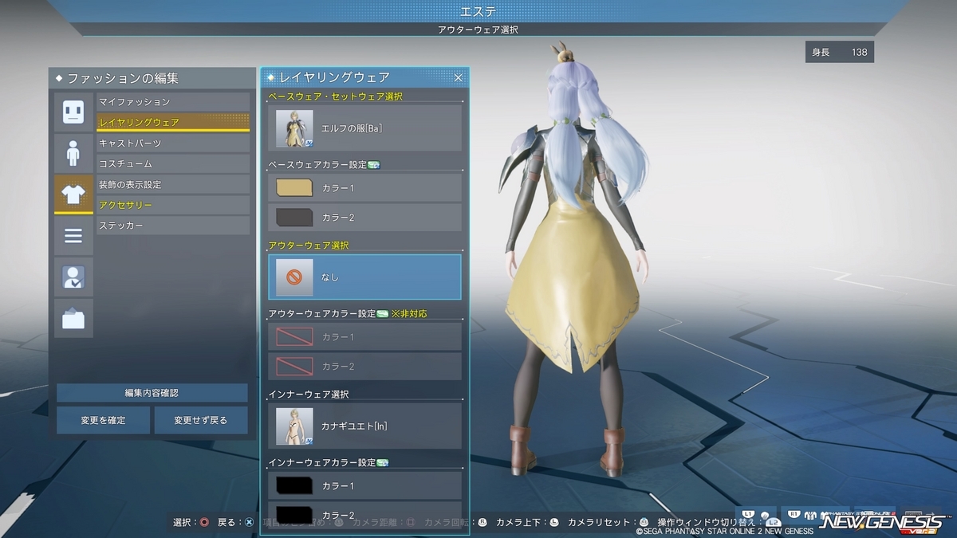Click the カメラ上下 stick hint icon
The image size is (957, 538).
click(554, 522)
